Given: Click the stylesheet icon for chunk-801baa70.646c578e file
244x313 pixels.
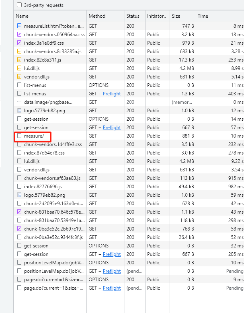Looking at the screenshot, I should pyautogui.click(x=19, y=212).
